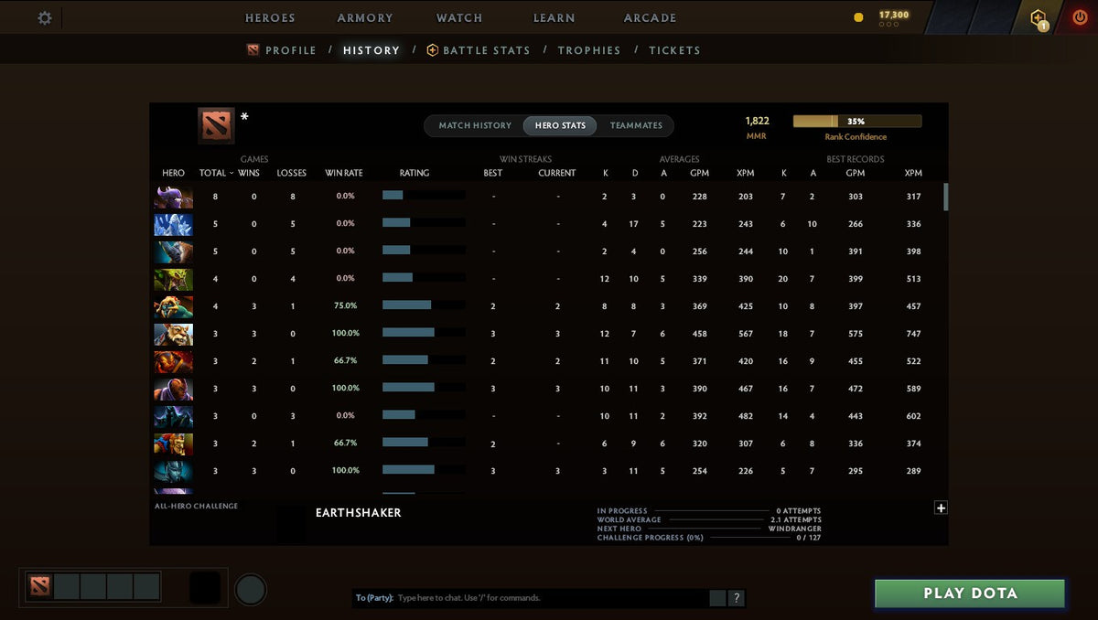Select the TEAMMATES toggle tab
The height and width of the screenshot is (620, 1098).
pyautogui.click(x=636, y=125)
